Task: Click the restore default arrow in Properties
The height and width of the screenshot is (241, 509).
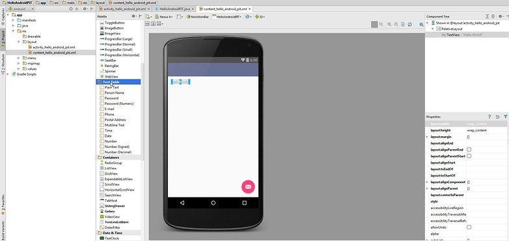Action: [x=497, y=117]
